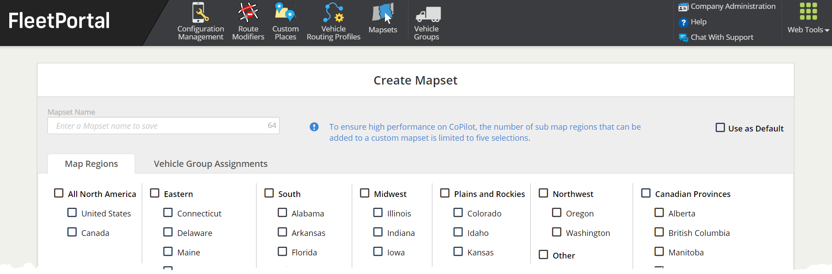Screen dimensions: 832x274
Task: Open the Help link
Action: pos(698,22)
